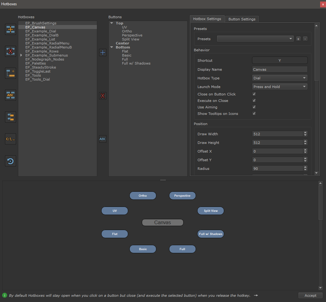Viewport: 326px width, 302px height.
Task: Toggle the Use Aiming checkbox
Action: (x=254, y=107)
